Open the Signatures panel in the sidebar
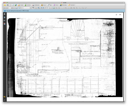The height and width of the screenshot is (106, 128). [x=5, y=21]
